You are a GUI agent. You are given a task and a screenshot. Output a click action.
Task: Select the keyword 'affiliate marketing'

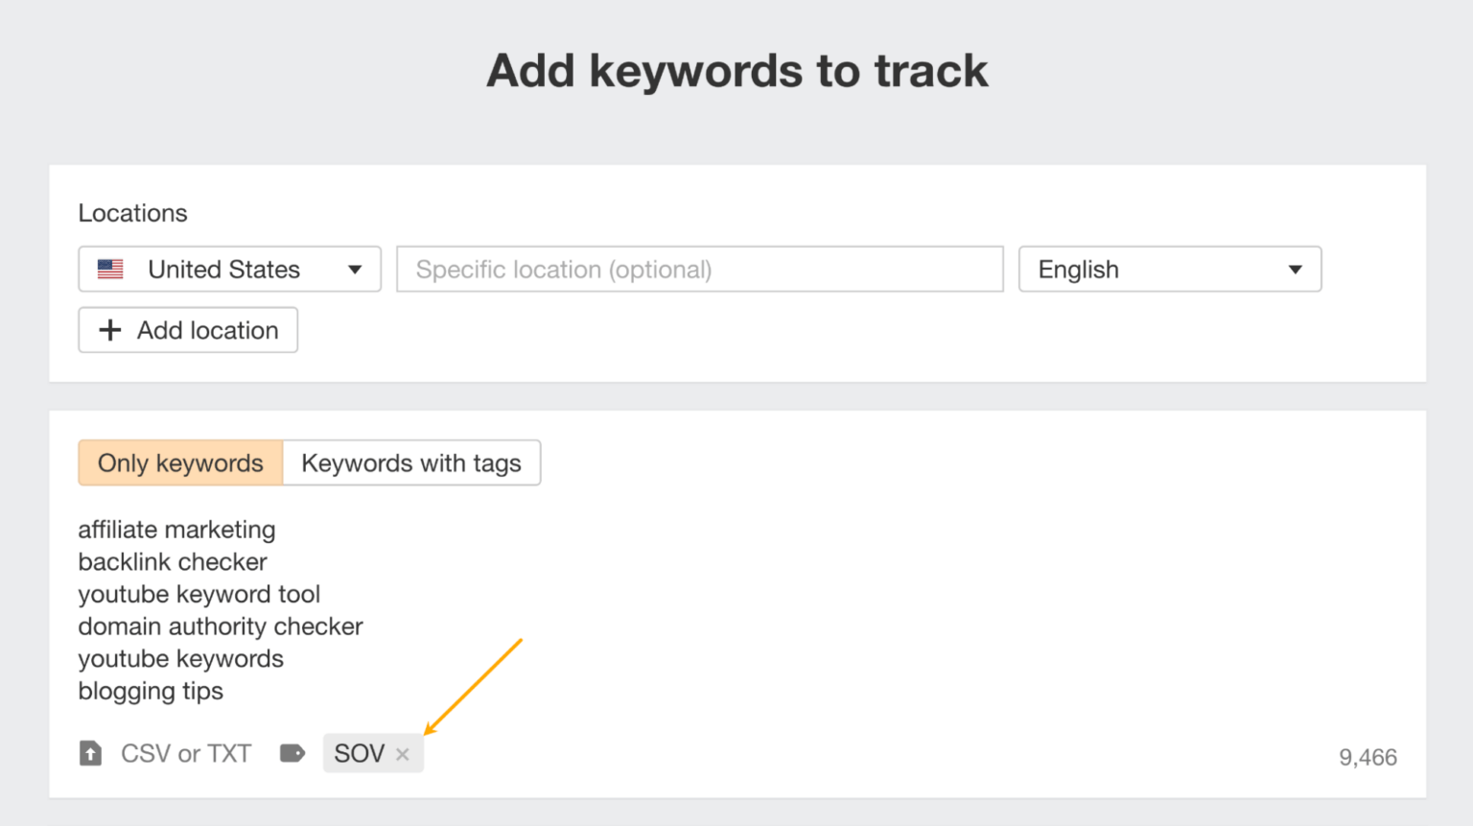point(176,530)
